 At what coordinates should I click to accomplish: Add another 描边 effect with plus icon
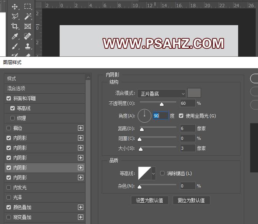coord(81,128)
